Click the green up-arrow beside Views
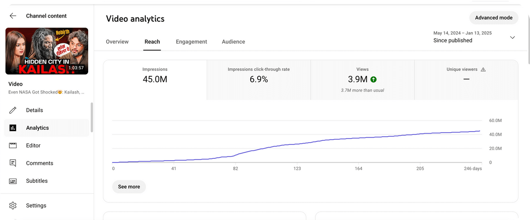Screen dimensions: 530x220 click(373, 79)
